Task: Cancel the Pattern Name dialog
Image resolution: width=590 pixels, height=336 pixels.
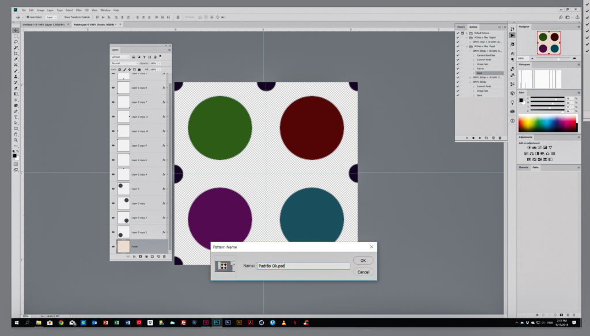Action: coord(363,272)
